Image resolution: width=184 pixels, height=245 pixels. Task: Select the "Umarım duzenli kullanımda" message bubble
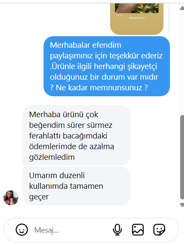click(76, 186)
